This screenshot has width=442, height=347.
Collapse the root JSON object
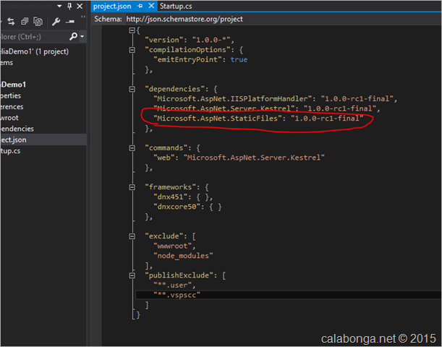[x=132, y=30]
